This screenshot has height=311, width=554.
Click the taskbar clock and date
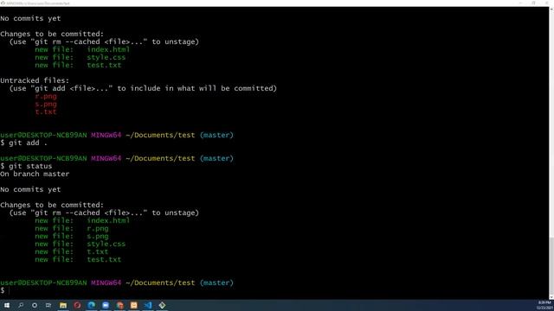(x=544, y=305)
